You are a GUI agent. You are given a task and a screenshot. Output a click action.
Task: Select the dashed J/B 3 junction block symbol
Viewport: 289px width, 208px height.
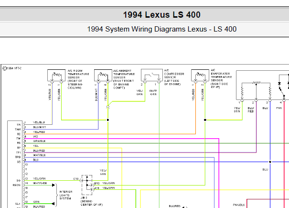click(x=87, y=185)
